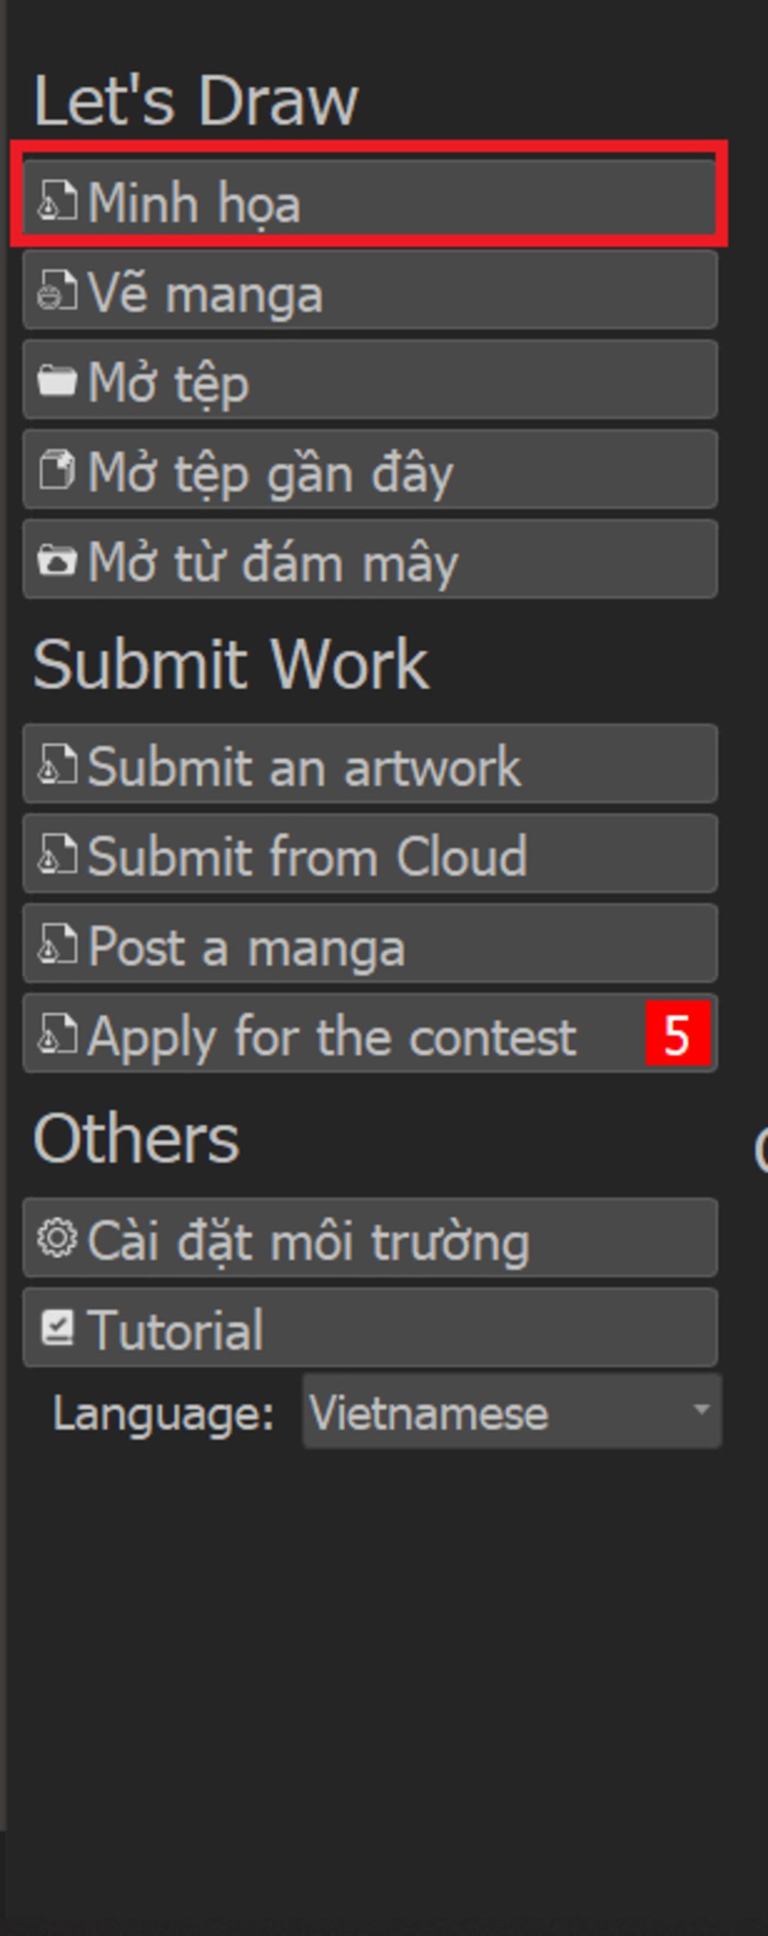This screenshot has height=1936, width=768.
Task: Click the Apply for the contest label
Action: tap(331, 1037)
